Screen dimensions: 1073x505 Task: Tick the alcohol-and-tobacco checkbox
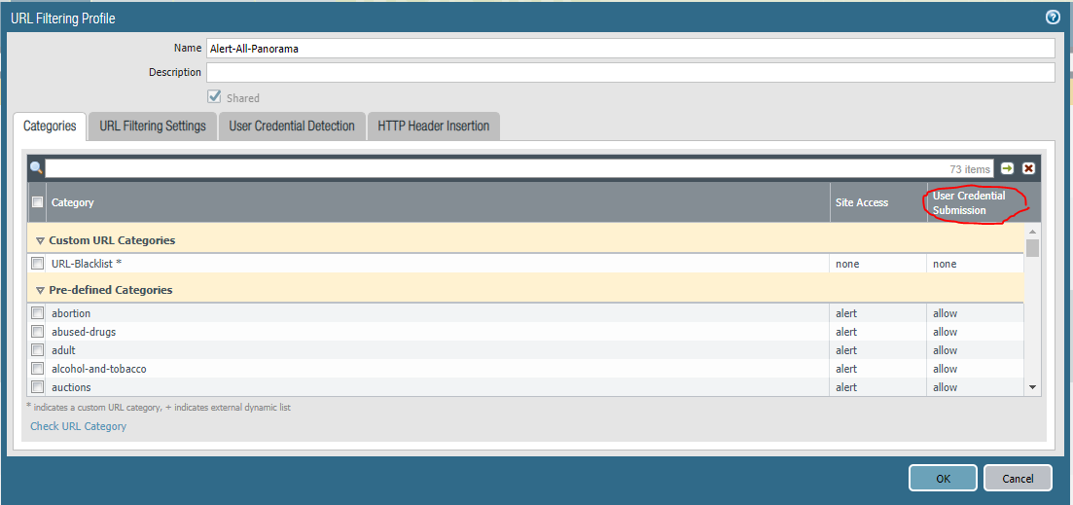[38, 369]
